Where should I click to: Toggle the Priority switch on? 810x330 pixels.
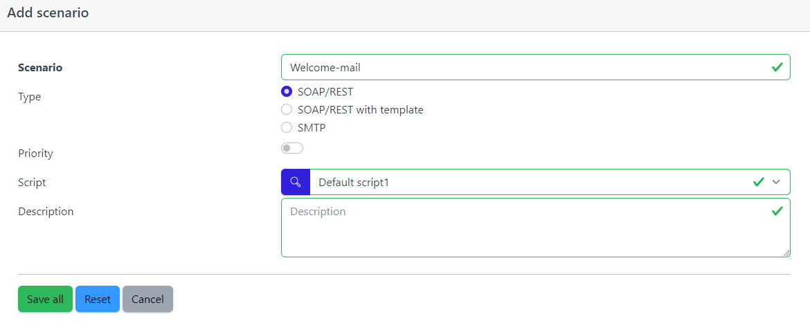[292, 148]
